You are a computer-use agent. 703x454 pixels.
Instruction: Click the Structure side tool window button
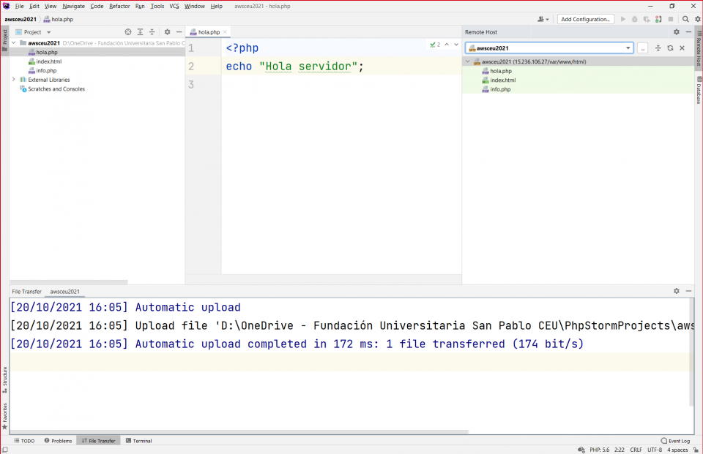pos(5,379)
